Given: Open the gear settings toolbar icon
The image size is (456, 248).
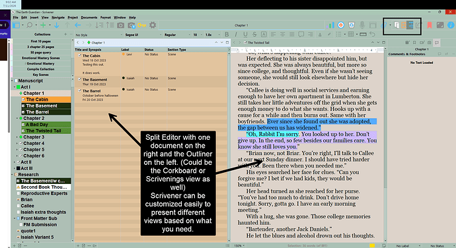Looking at the screenshot, I should tap(153, 25).
